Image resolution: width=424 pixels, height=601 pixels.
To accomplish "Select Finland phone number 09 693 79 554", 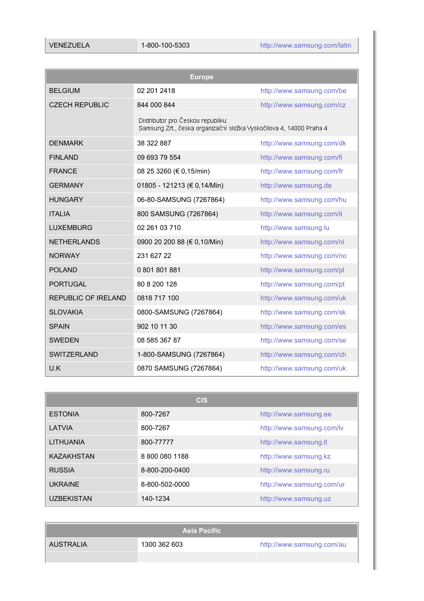I will (x=159, y=157).
